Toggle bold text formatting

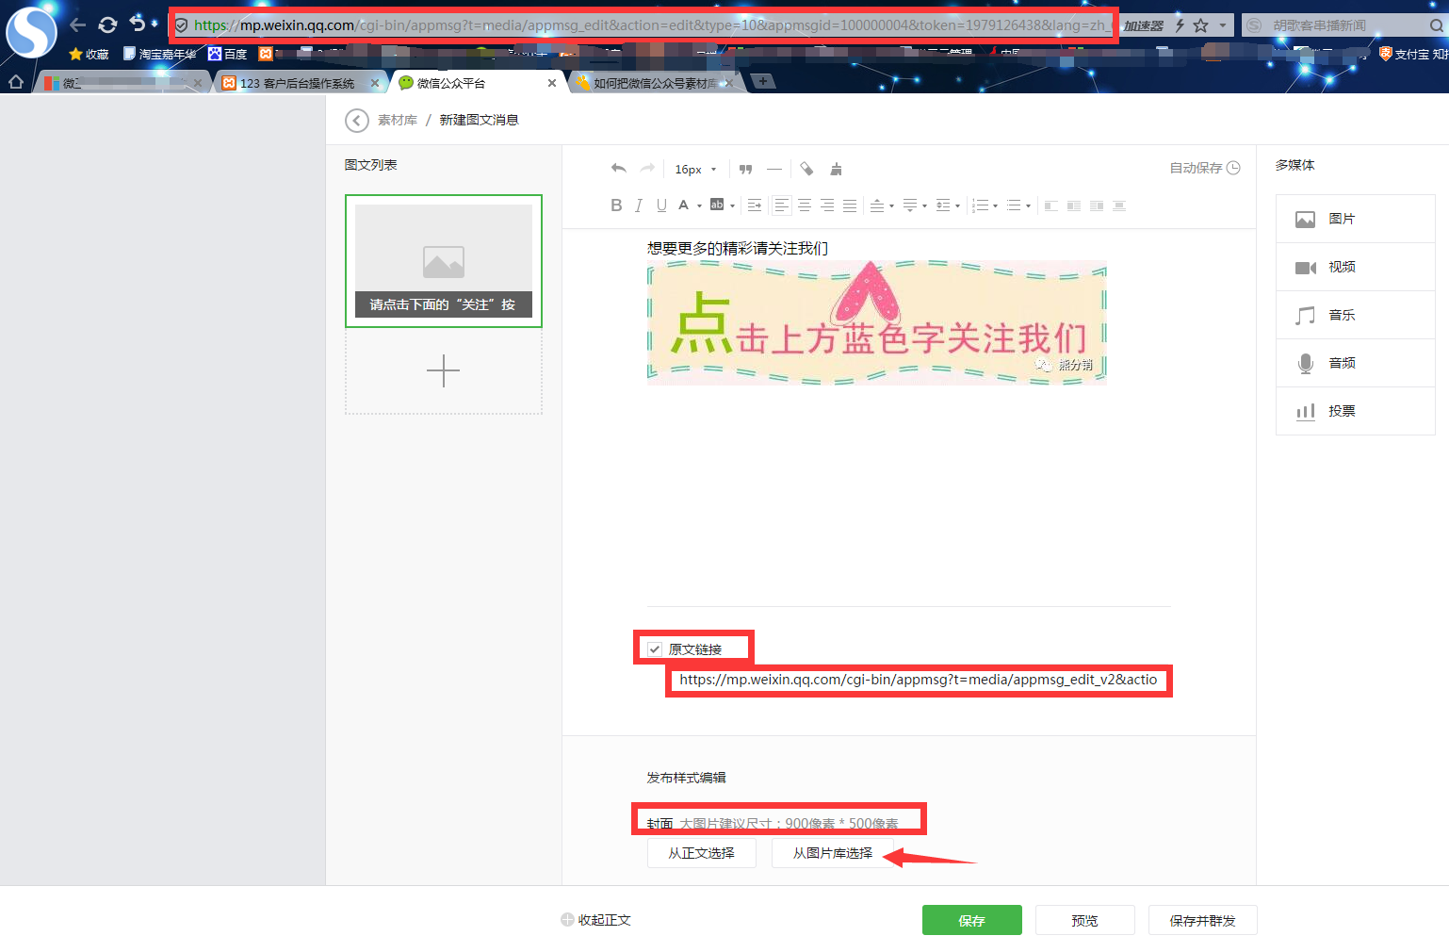[616, 205]
